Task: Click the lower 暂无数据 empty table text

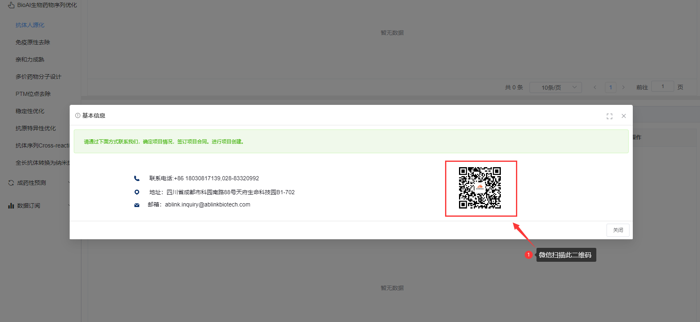Action: click(x=392, y=288)
